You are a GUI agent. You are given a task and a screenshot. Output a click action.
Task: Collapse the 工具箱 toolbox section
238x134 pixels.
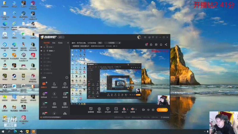pos(67,78)
